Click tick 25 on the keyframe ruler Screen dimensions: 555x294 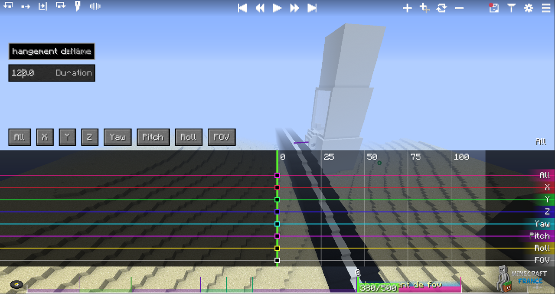coord(329,157)
